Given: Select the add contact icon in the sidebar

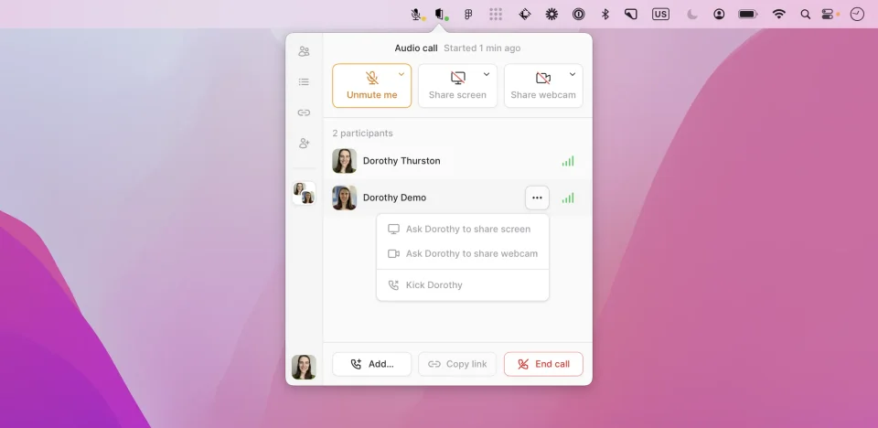Looking at the screenshot, I should click(304, 144).
